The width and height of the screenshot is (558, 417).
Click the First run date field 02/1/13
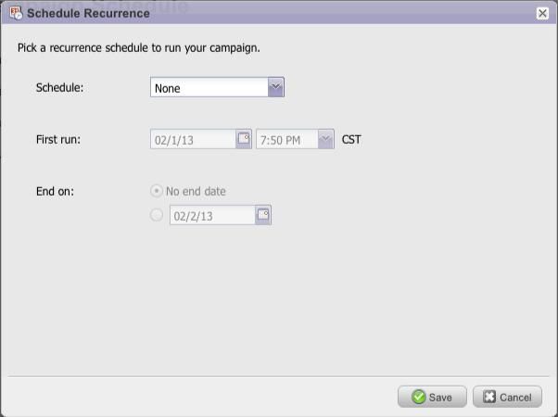click(193, 140)
